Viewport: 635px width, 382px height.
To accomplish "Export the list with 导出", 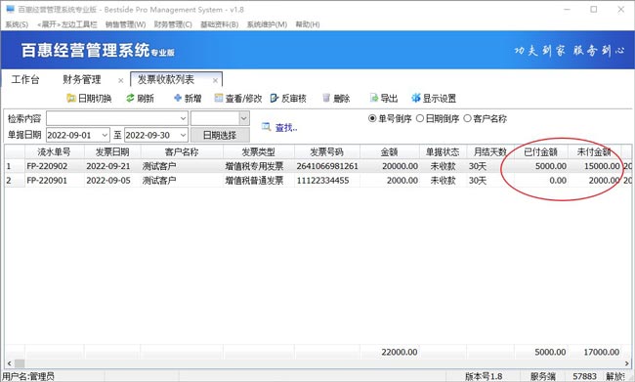I will click(x=384, y=98).
